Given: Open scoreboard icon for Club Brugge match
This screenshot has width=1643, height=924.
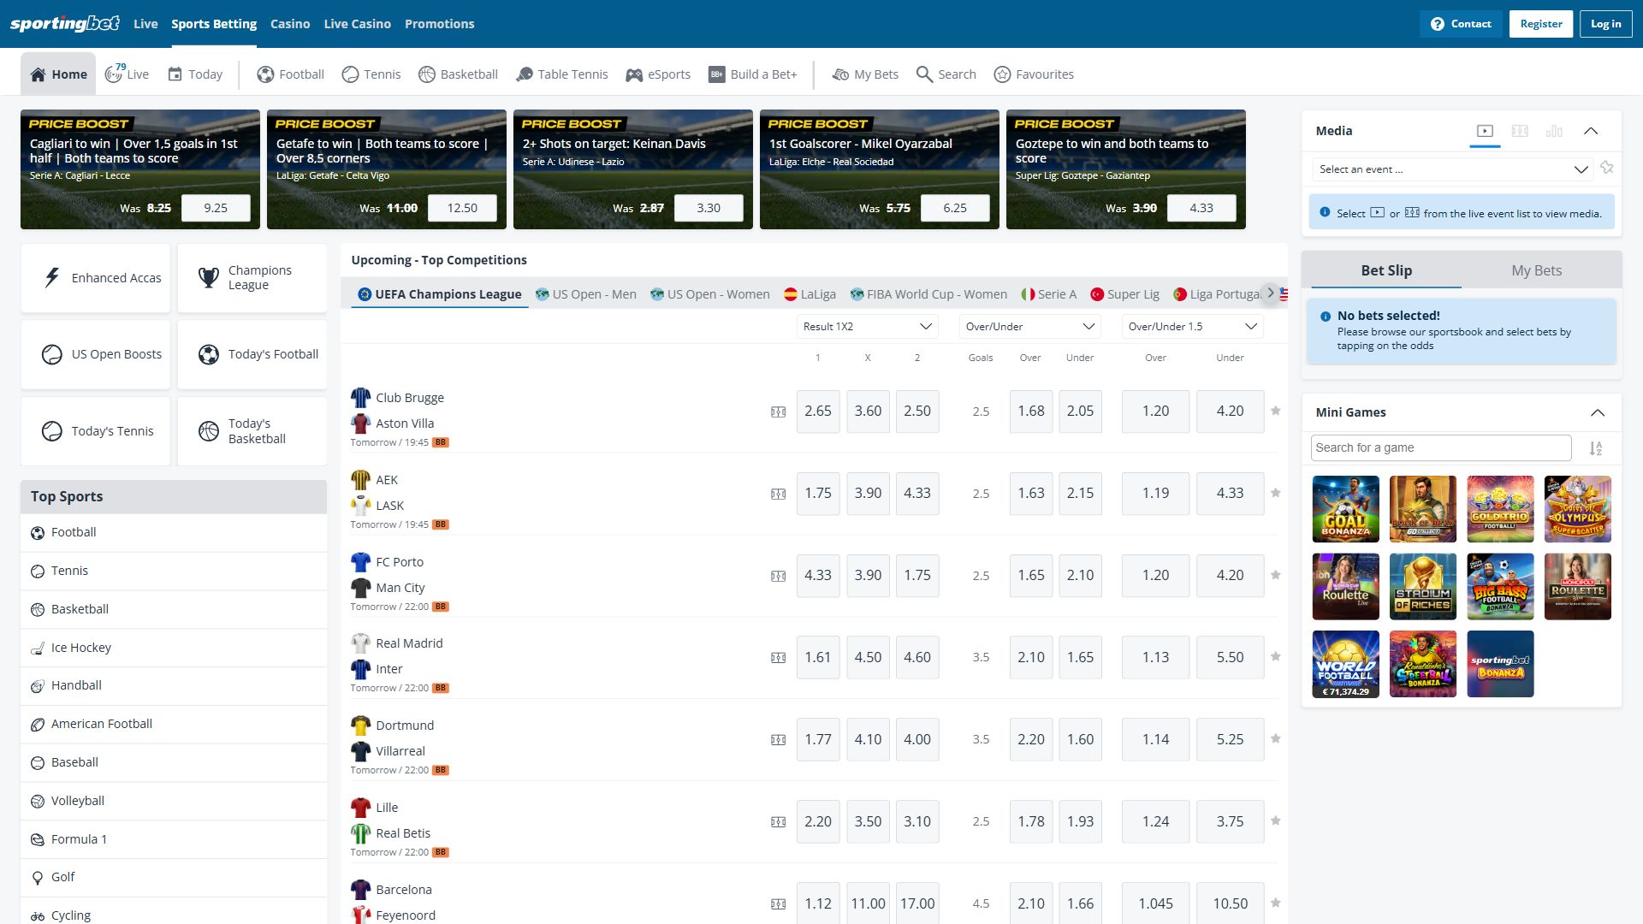Looking at the screenshot, I should [x=778, y=412].
